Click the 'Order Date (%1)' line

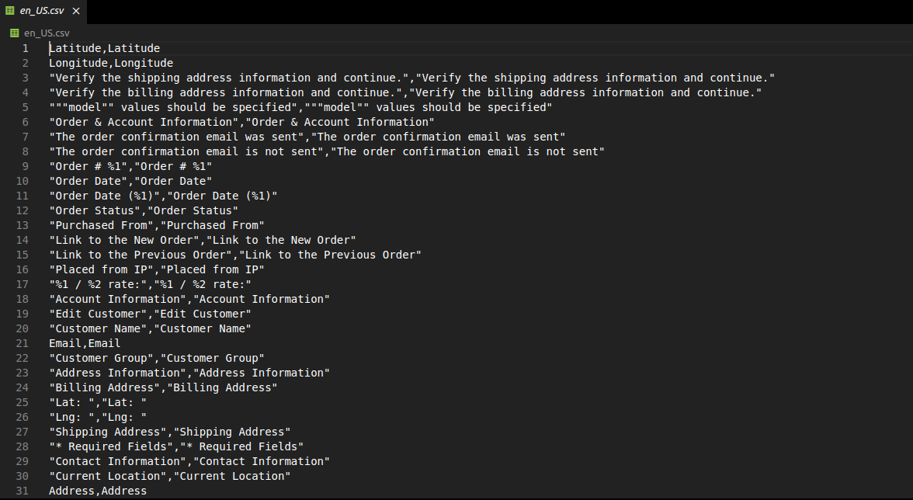pos(163,196)
